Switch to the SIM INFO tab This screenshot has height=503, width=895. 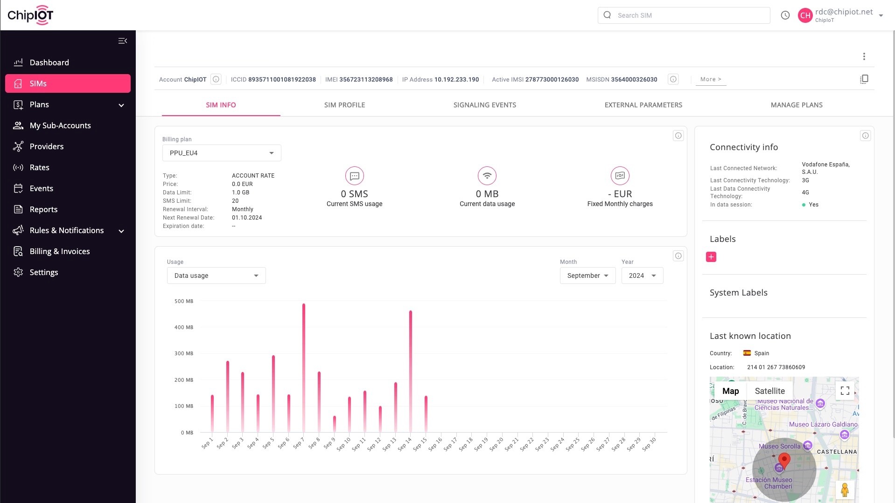point(221,105)
